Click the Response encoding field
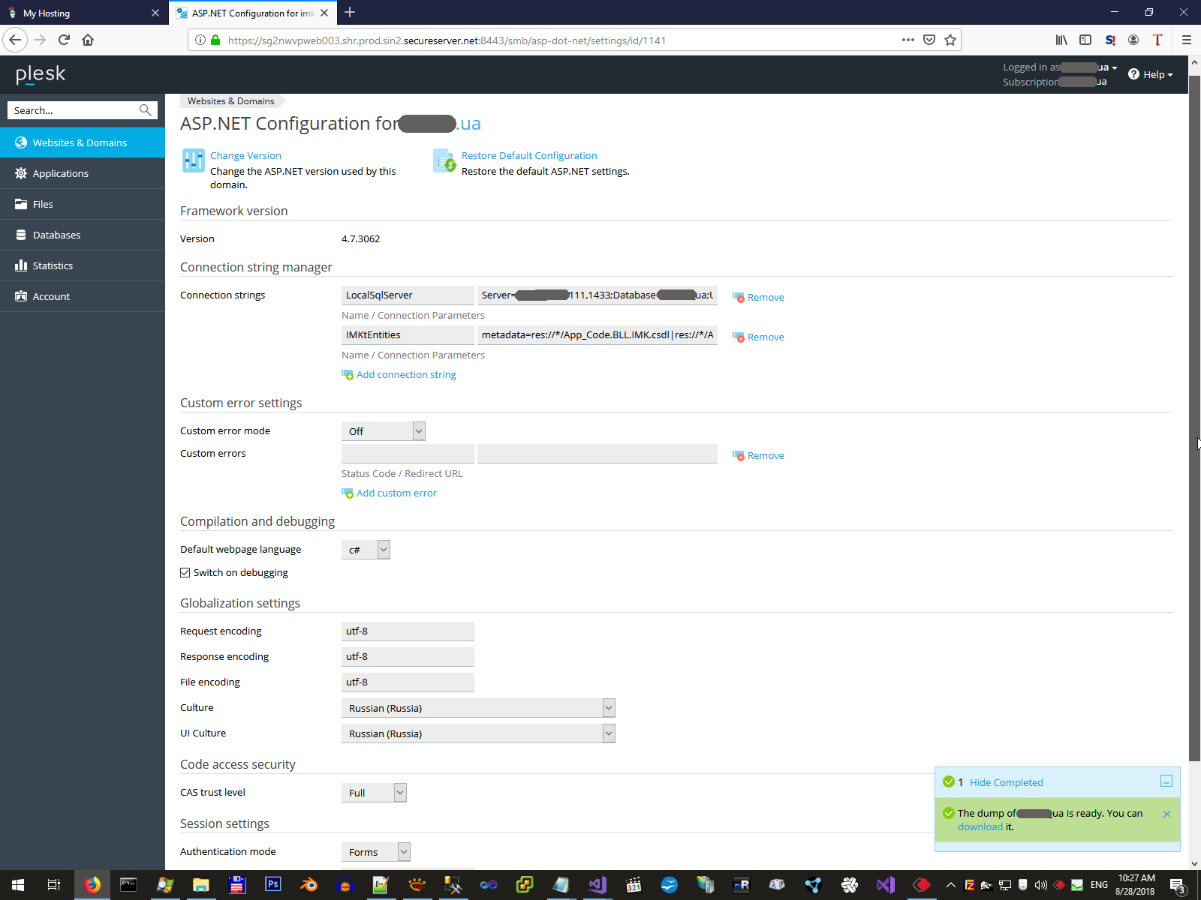 click(408, 657)
